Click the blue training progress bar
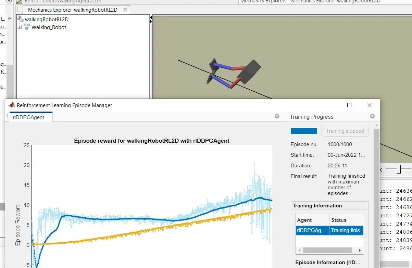This screenshot has height=268, width=412. [x=304, y=131]
